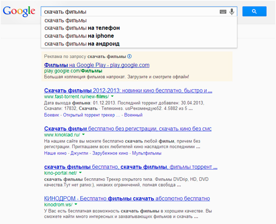Open the 'Зарубежное кино' sitelink
Viewport: 276px width, 224px height.
(110, 153)
